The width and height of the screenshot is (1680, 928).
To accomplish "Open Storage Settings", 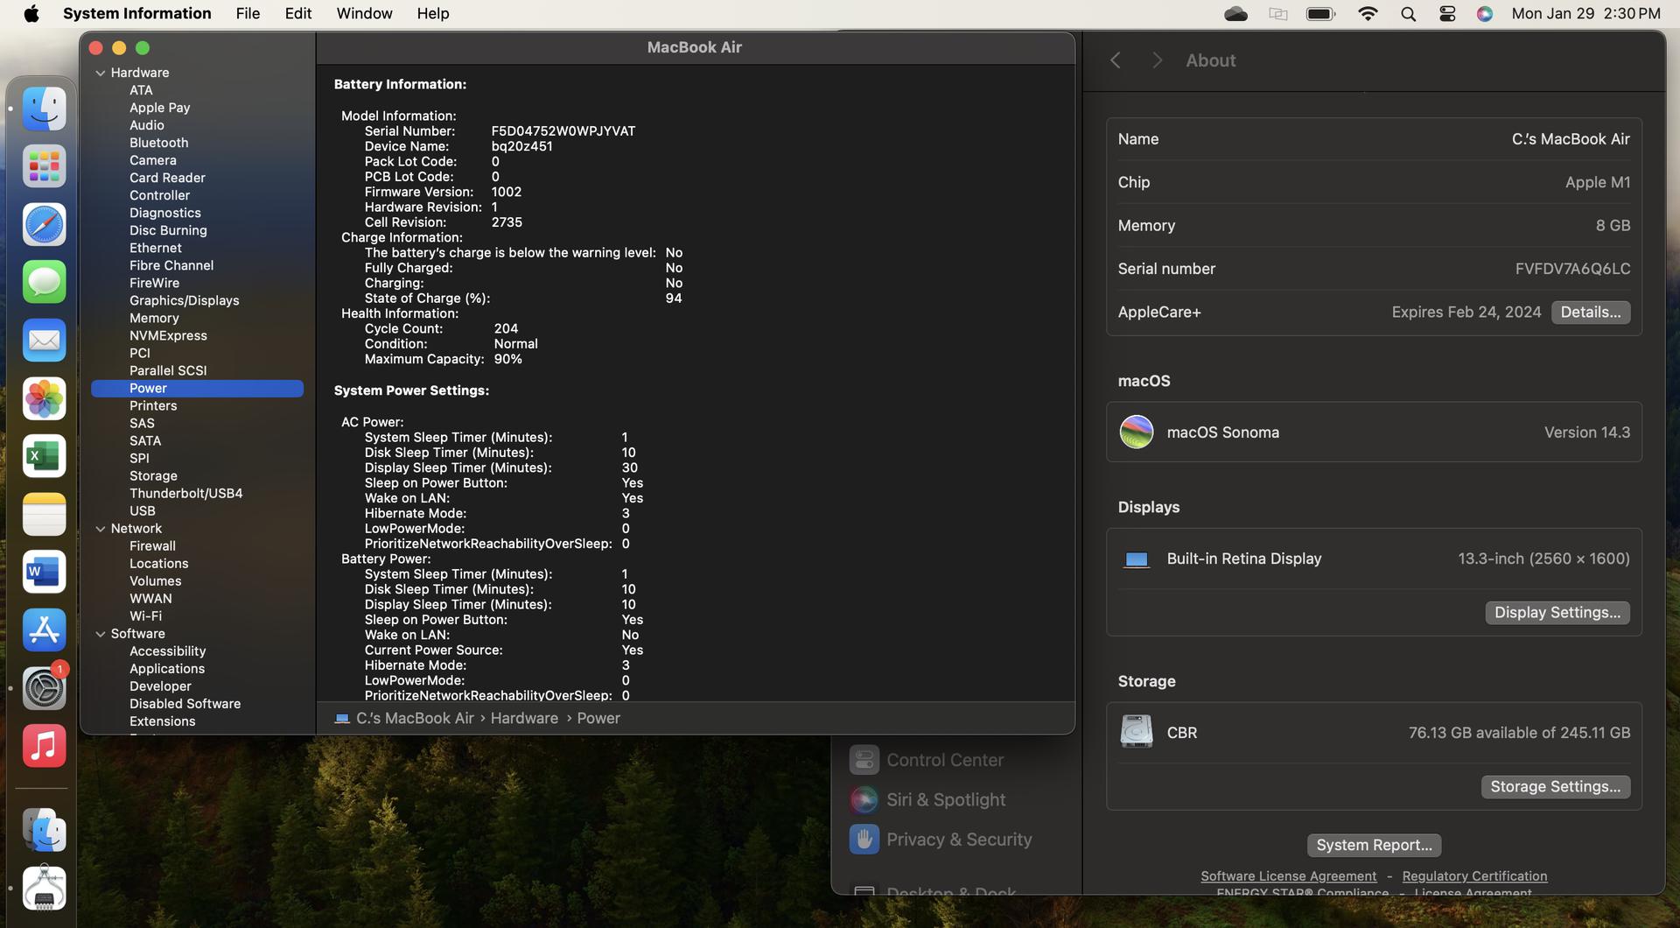I will click(x=1555, y=786).
